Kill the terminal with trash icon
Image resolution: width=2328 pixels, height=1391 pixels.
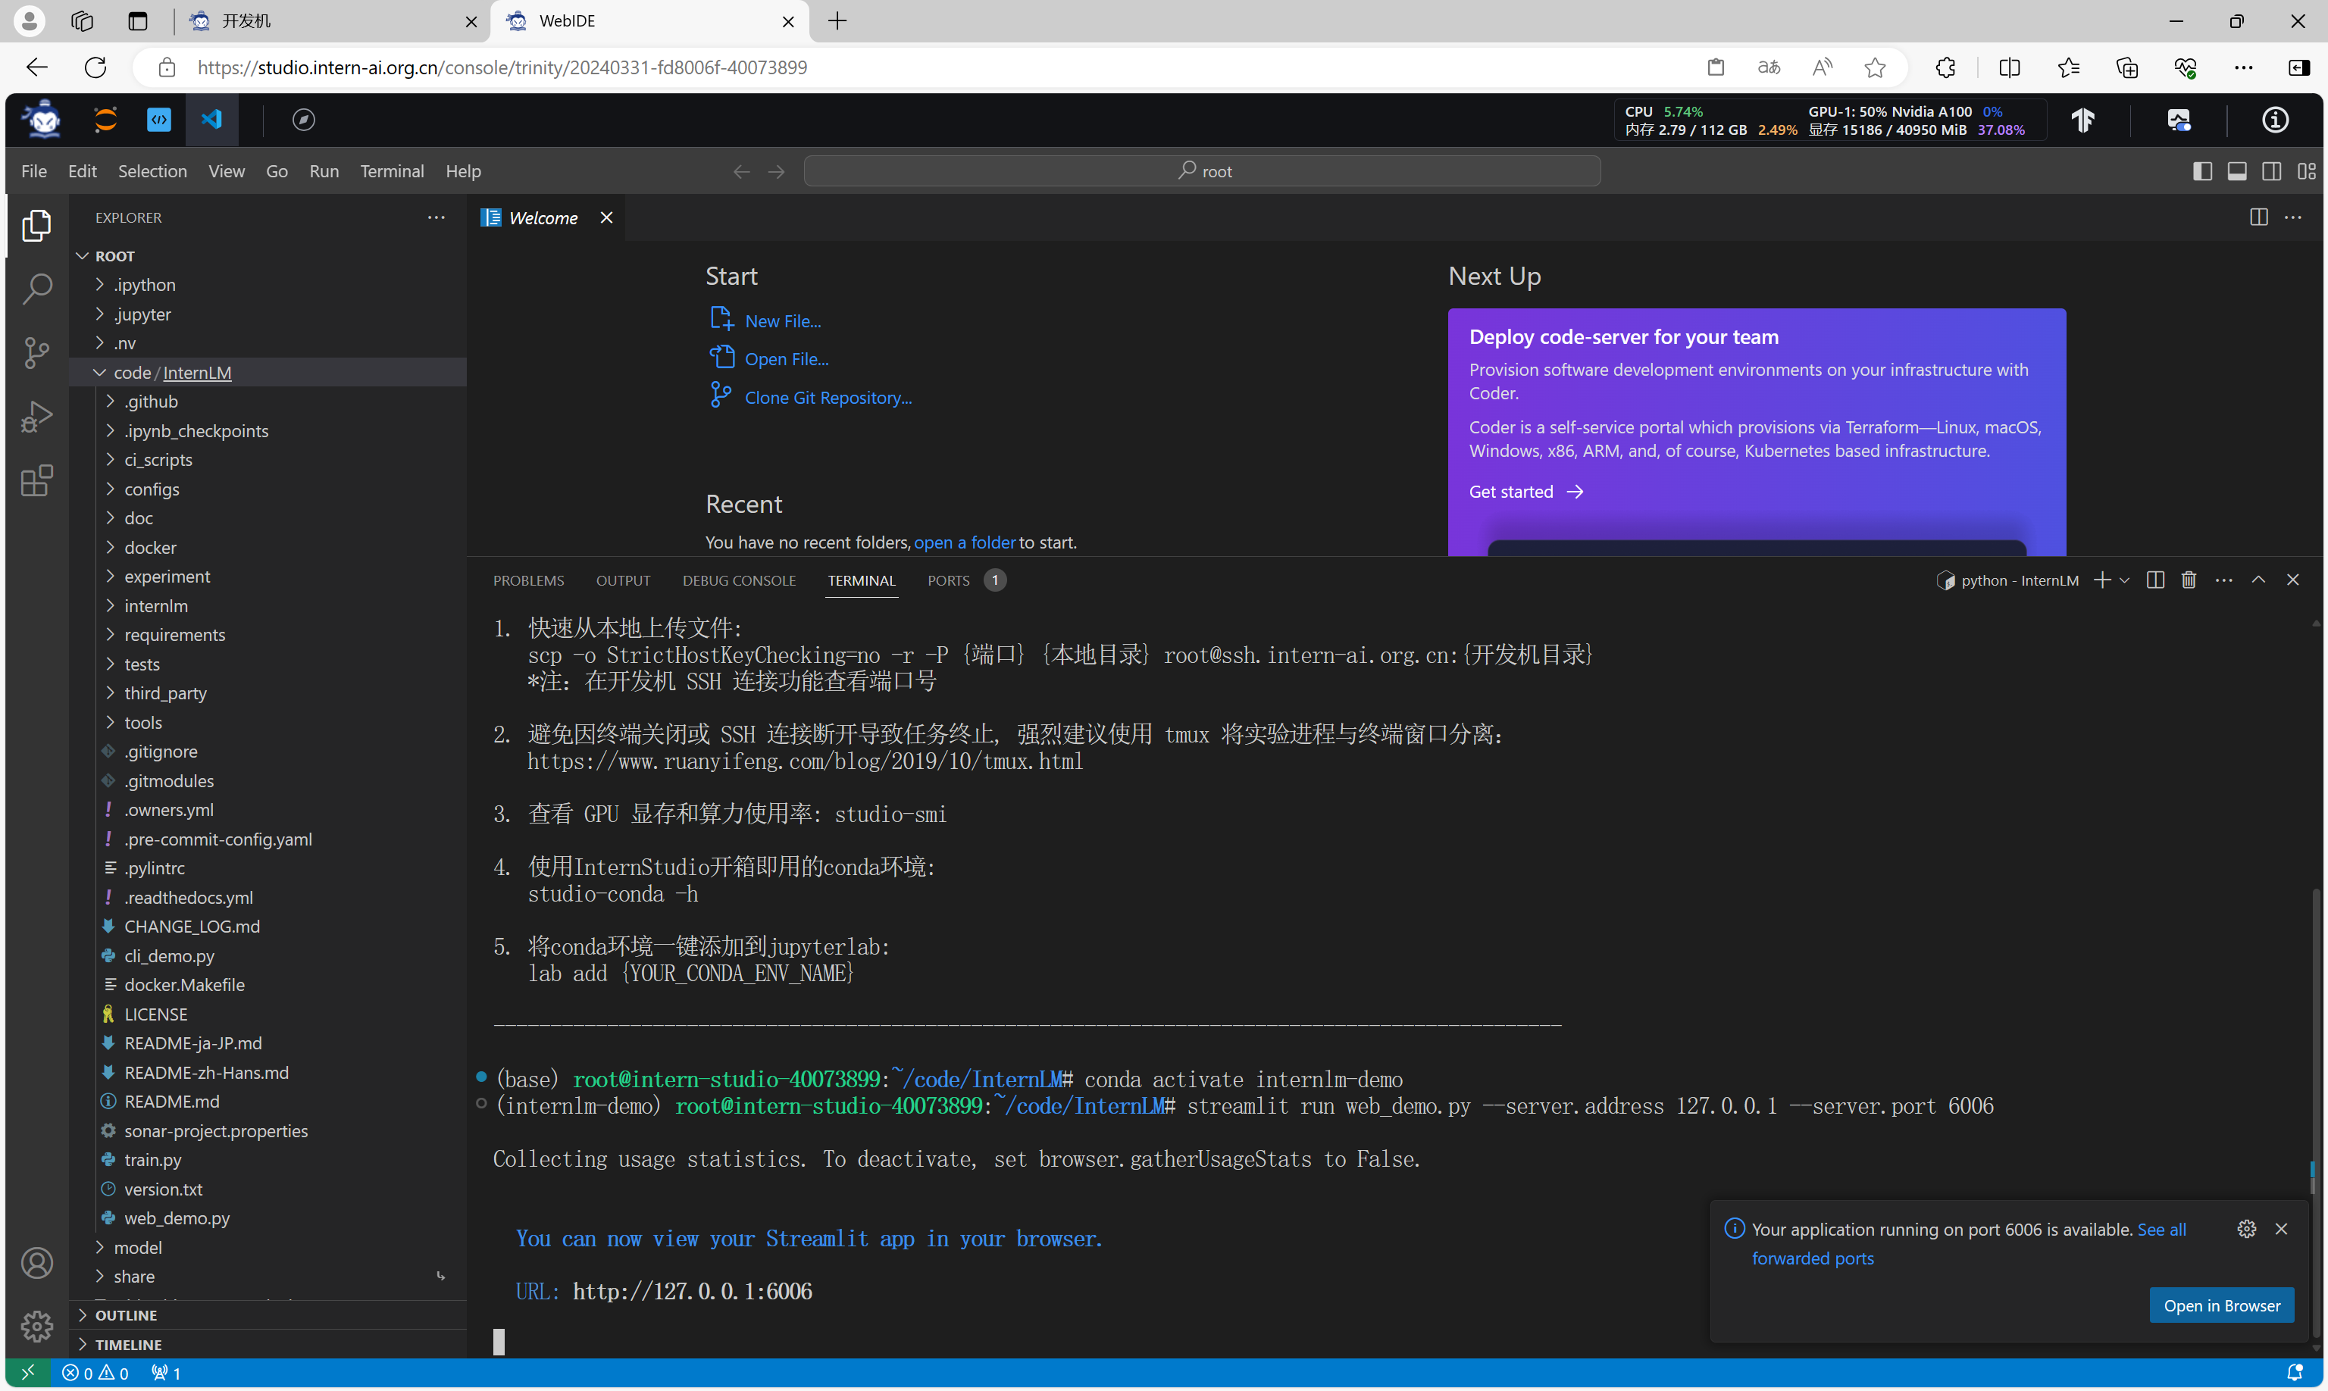point(2189,580)
